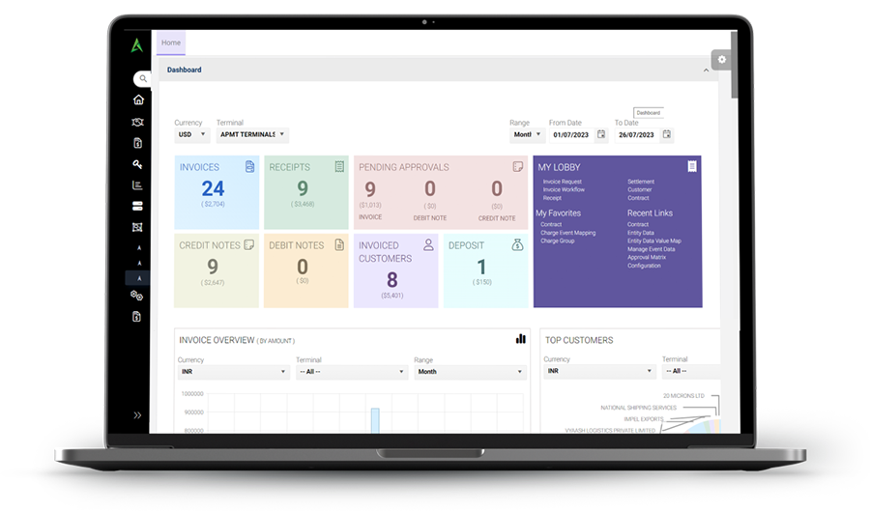Image resolution: width=870 pixels, height=511 pixels.
Task: Click the double-gear icon in the sidebar
Action: click(138, 296)
